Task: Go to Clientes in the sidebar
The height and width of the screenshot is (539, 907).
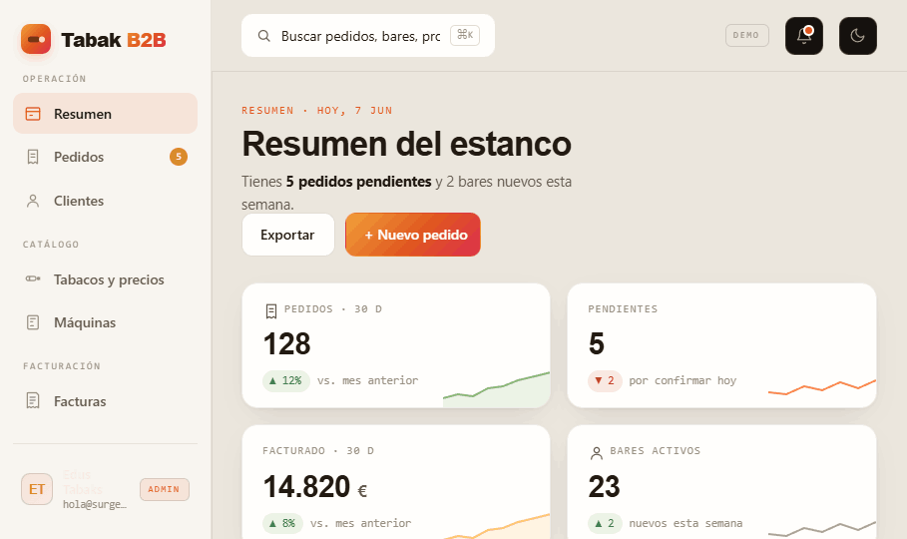Action: pyautogui.click(x=106, y=201)
